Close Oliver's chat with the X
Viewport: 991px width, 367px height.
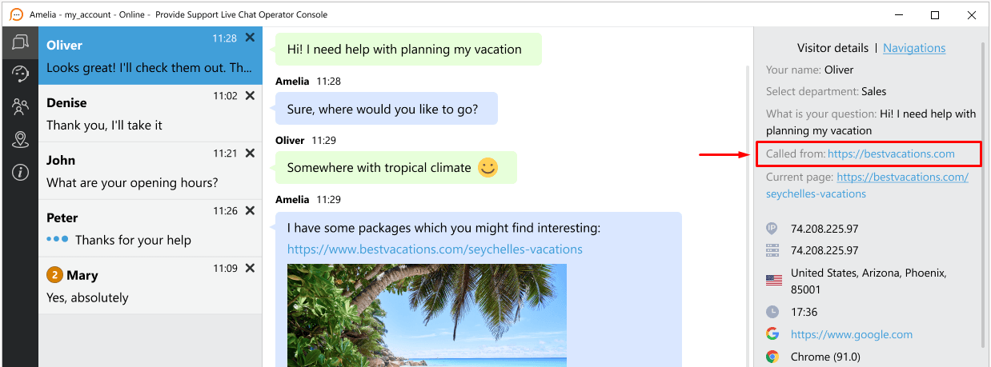[250, 38]
